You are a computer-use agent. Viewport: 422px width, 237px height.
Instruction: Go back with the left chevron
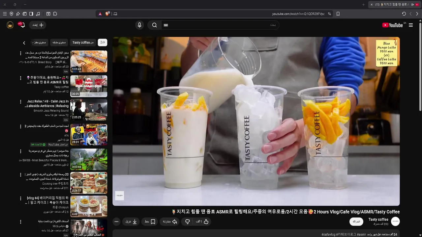pos(410,14)
